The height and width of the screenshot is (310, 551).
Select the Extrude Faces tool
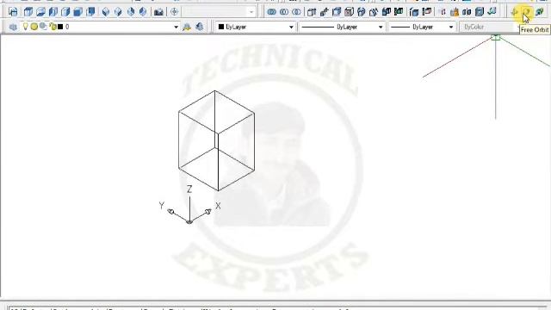[312, 12]
